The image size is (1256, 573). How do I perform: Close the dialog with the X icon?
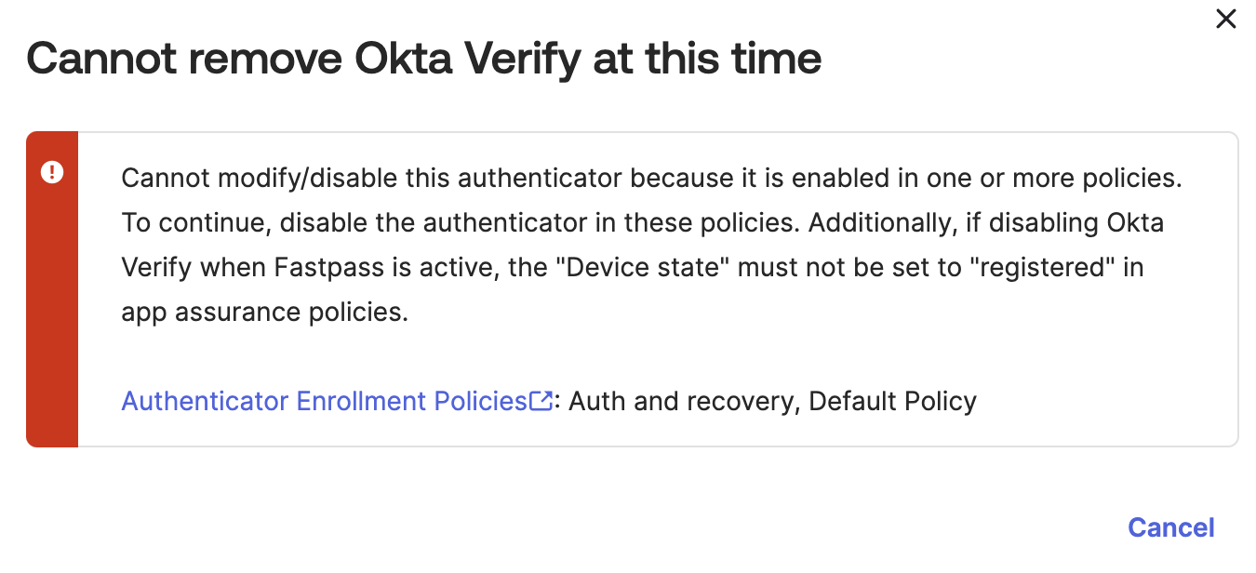(x=1226, y=19)
